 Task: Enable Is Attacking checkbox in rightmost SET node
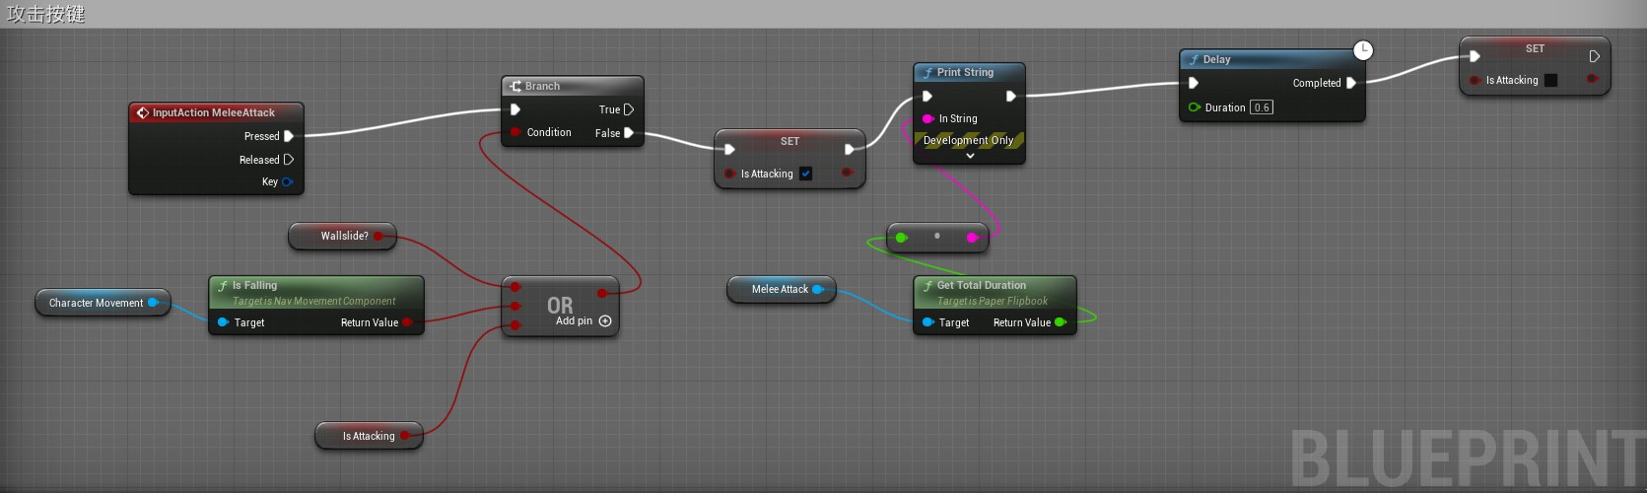(x=1550, y=81)
